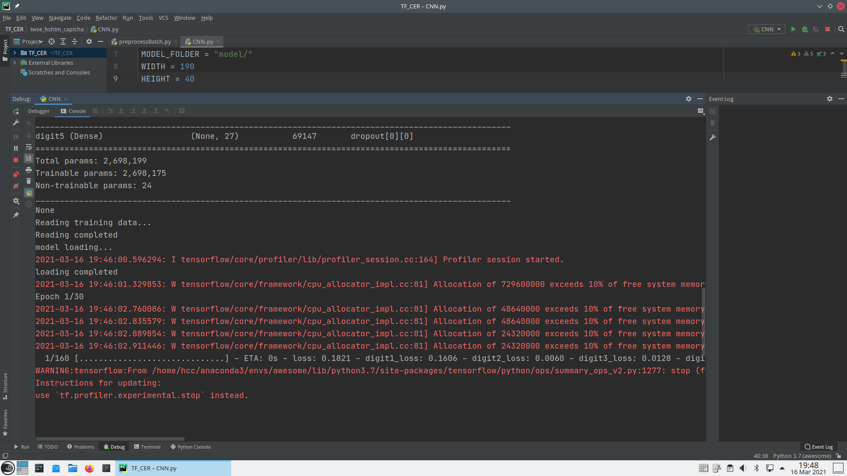Click Event Log button in status bar
The image size is (847, 476).
(x=819, y=447)
